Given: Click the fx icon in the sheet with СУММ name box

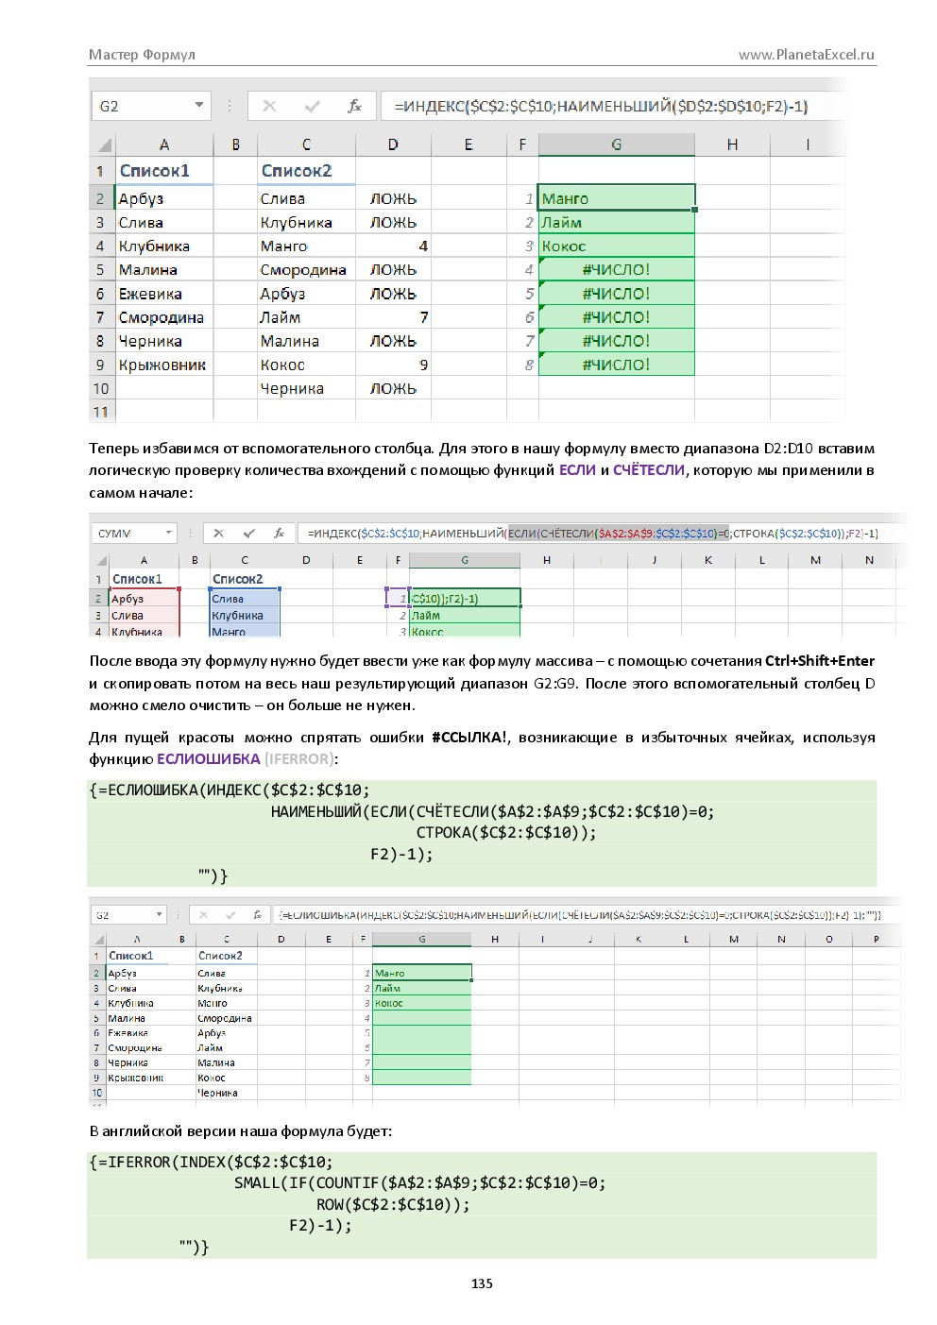Looking at the screenshot, I should coord(279,534).
